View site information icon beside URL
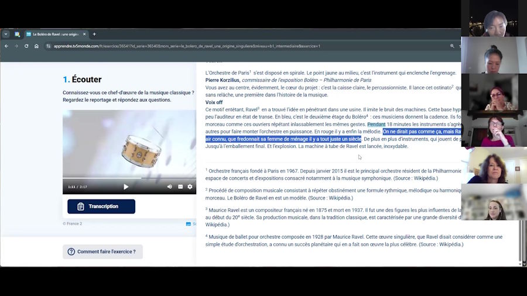 [x=49, y=46]
